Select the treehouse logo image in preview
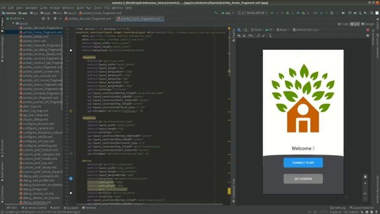Image resolution: width=380 pixels, height=214 pixels. (x=303, y=98)
